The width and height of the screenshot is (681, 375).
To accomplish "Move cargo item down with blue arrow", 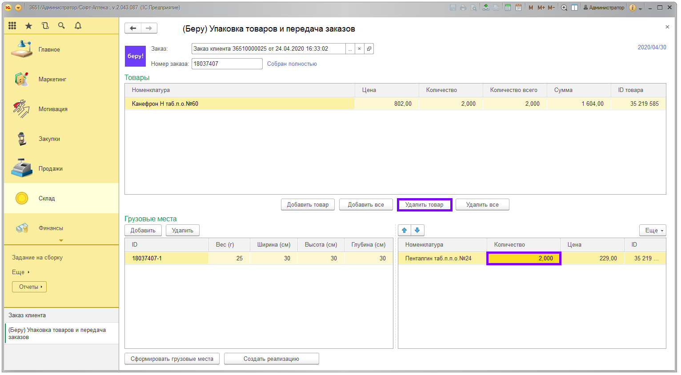I will click(417, 230).
